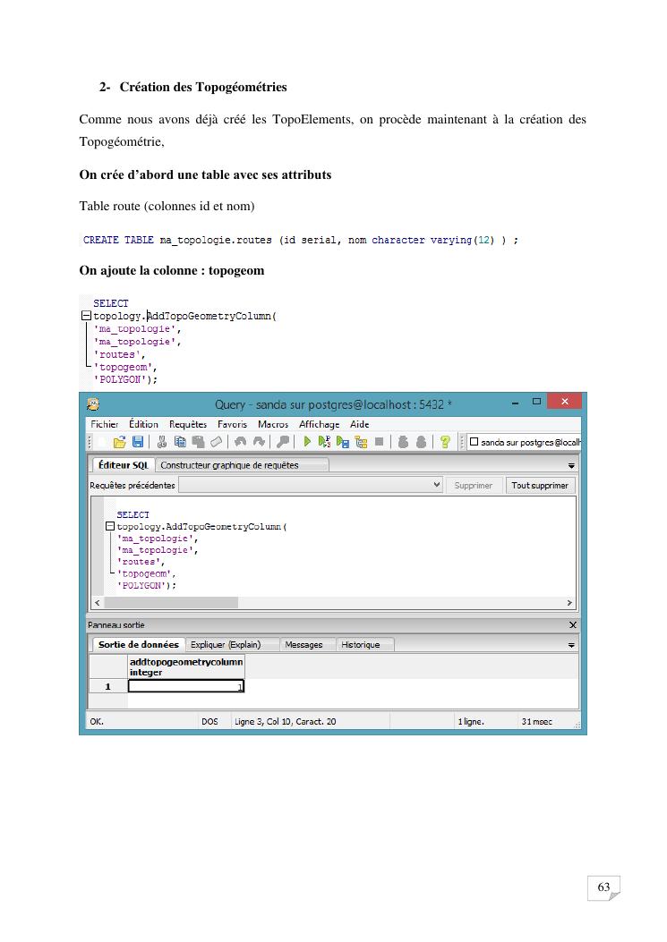
Task: Open the editor tab list dropdown arrow
Action: 571,465
